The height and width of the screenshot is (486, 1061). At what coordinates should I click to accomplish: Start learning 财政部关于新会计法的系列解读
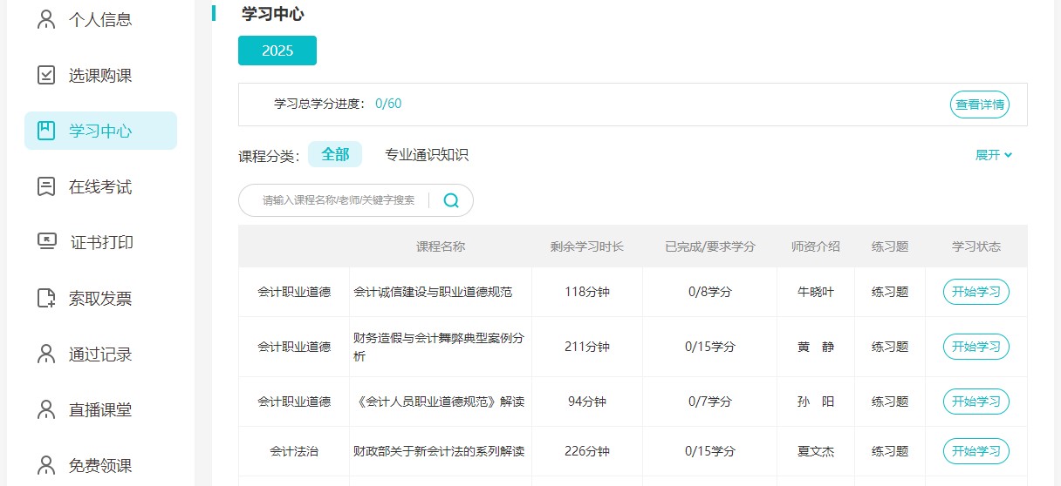(975, 451)
